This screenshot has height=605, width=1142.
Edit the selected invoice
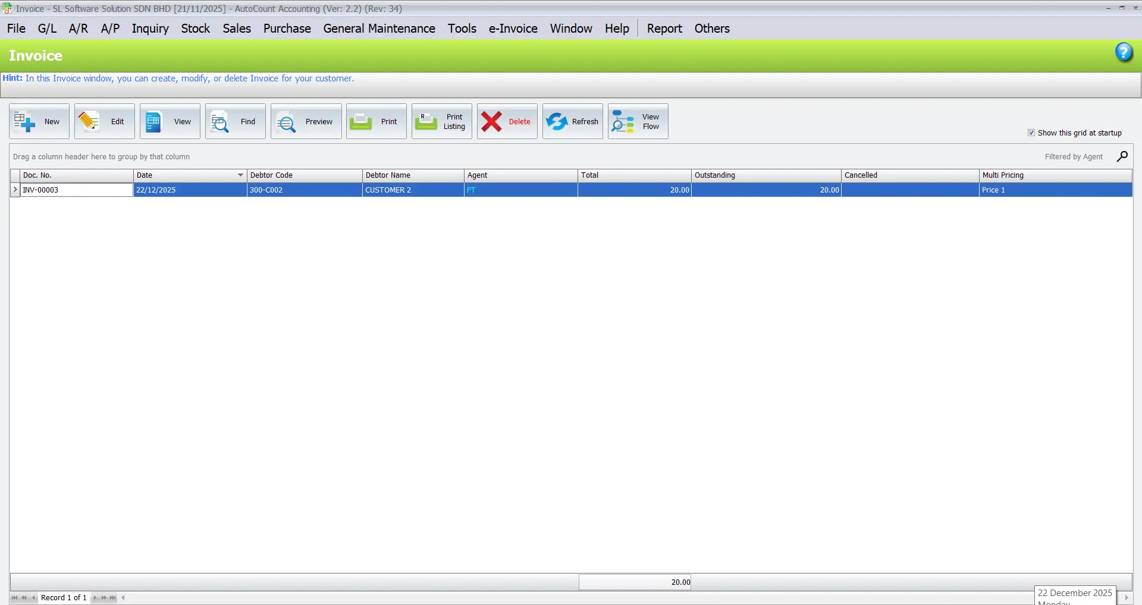click(x=103, y=121)
